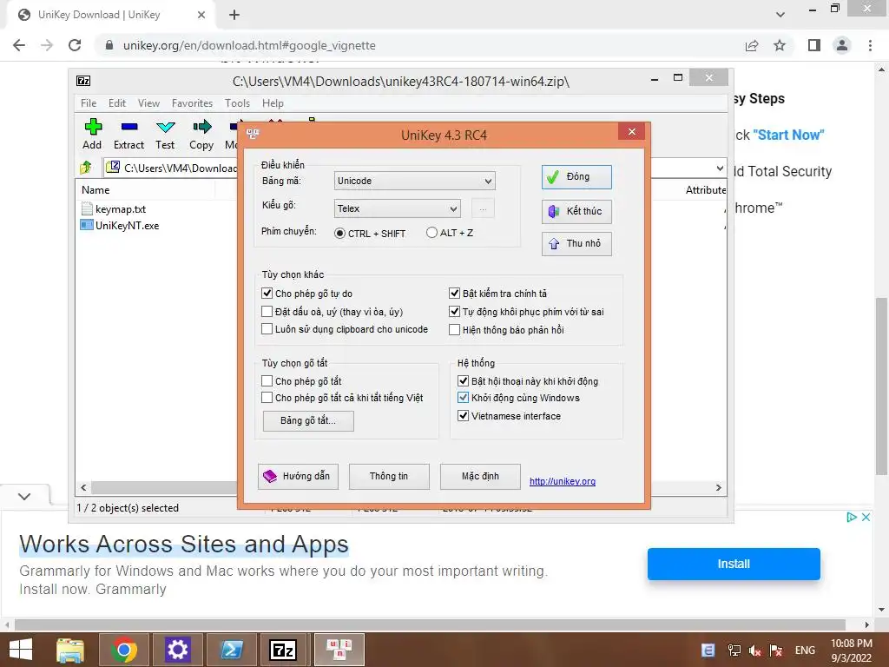The width and height of the screenshot is (889, 667).
Task: Enable 'Cho phép gõ tắt cả khi tắt tiếng Việt'
Action: pyautogui.click(x=267, y=398)
